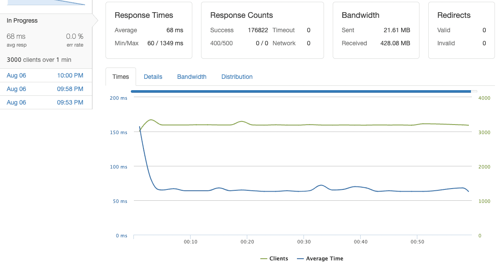Click the 00:30 label on the time axis

304,242
